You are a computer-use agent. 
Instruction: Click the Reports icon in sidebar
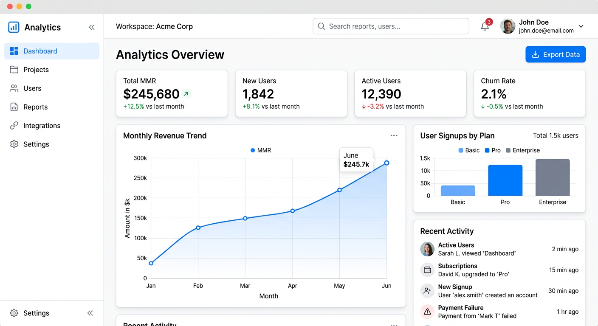click(x=14, y=107)
